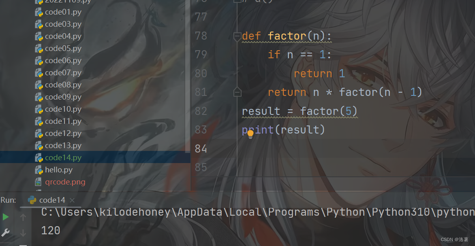Viewport: 475px width, 246px height.
Task: Open code01.py in the project tree
Action: coord(63,12)
